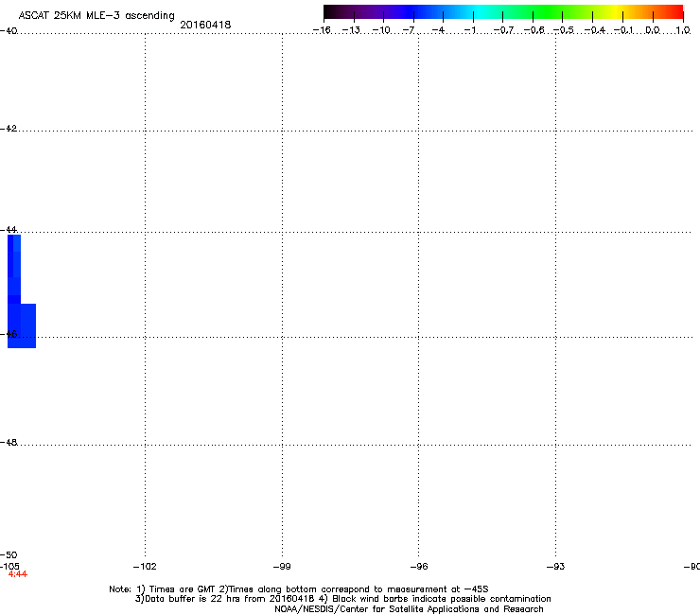
Task: Click the -40 latitude label
Action: point(9,30)
